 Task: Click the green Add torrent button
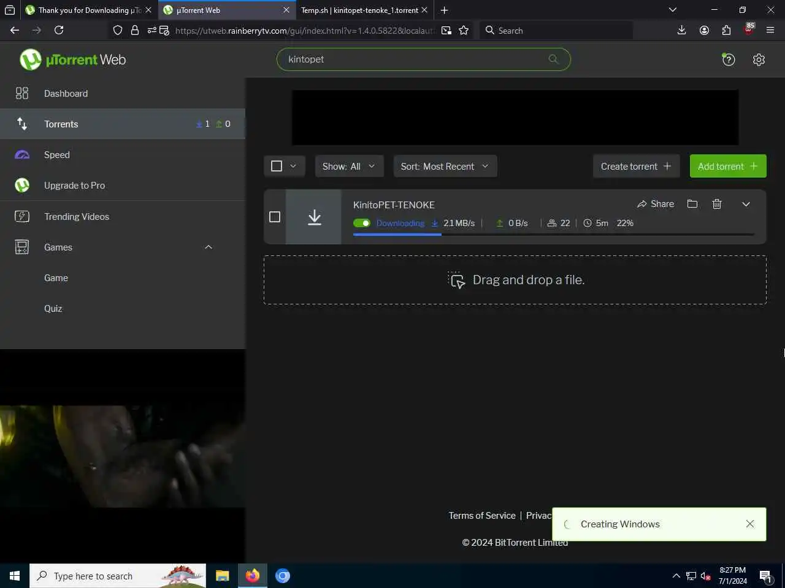[x=728, y=166]
